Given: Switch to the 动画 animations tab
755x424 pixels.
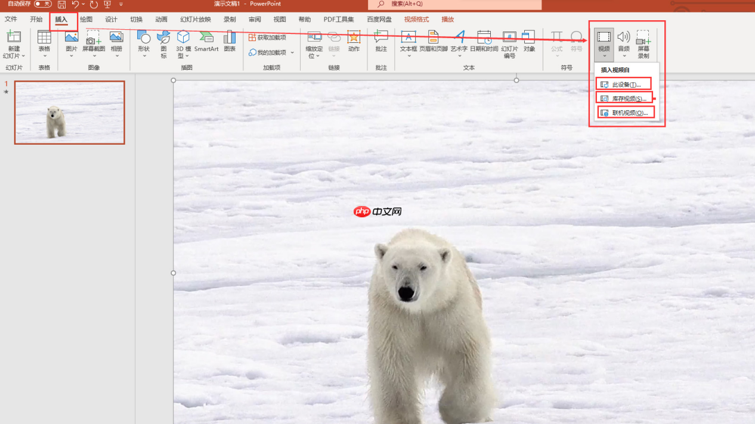Looking at the screenshot, I should [x=162, y=20].
